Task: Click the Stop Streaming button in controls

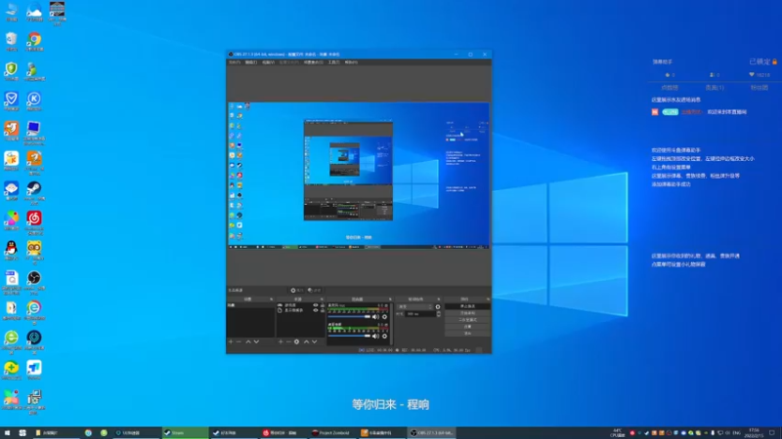Action: tap(467, 306)
